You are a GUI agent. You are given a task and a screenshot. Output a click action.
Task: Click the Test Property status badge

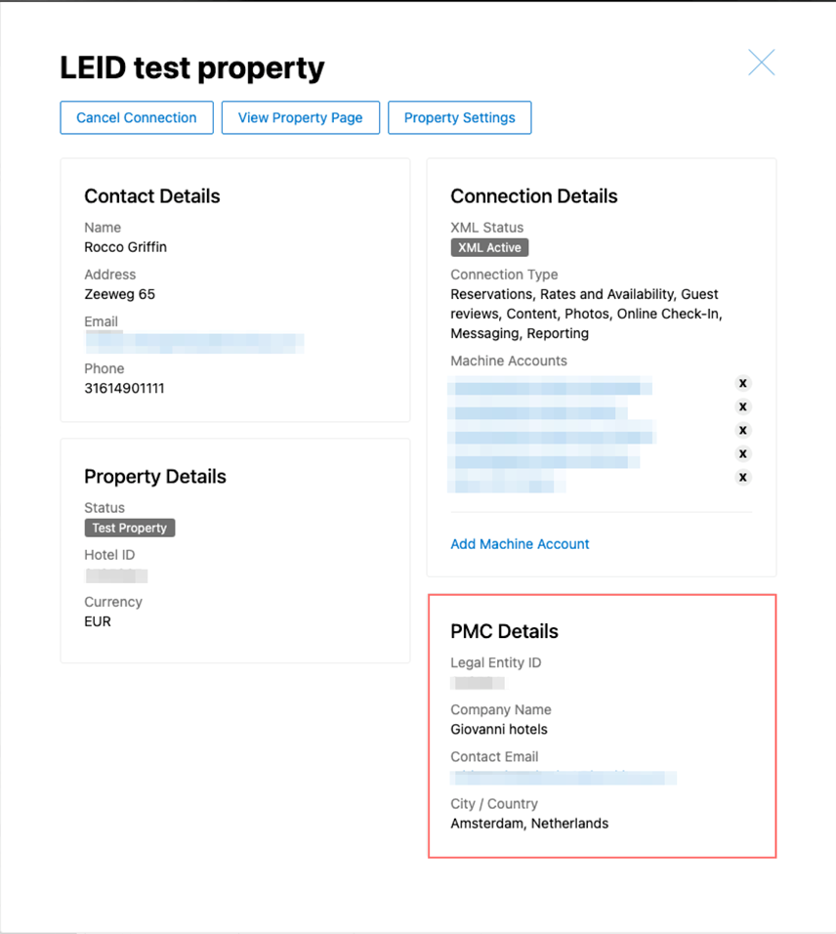point(130,528)
